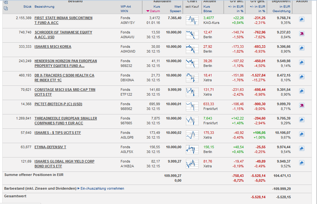
Task: Click action arrow icon for iShares MSCI Korea
Action: [302, 48]
